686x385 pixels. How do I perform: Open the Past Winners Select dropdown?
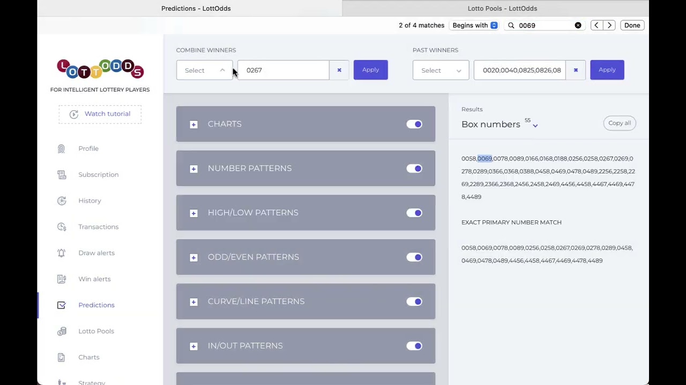[x=441, y=70]
